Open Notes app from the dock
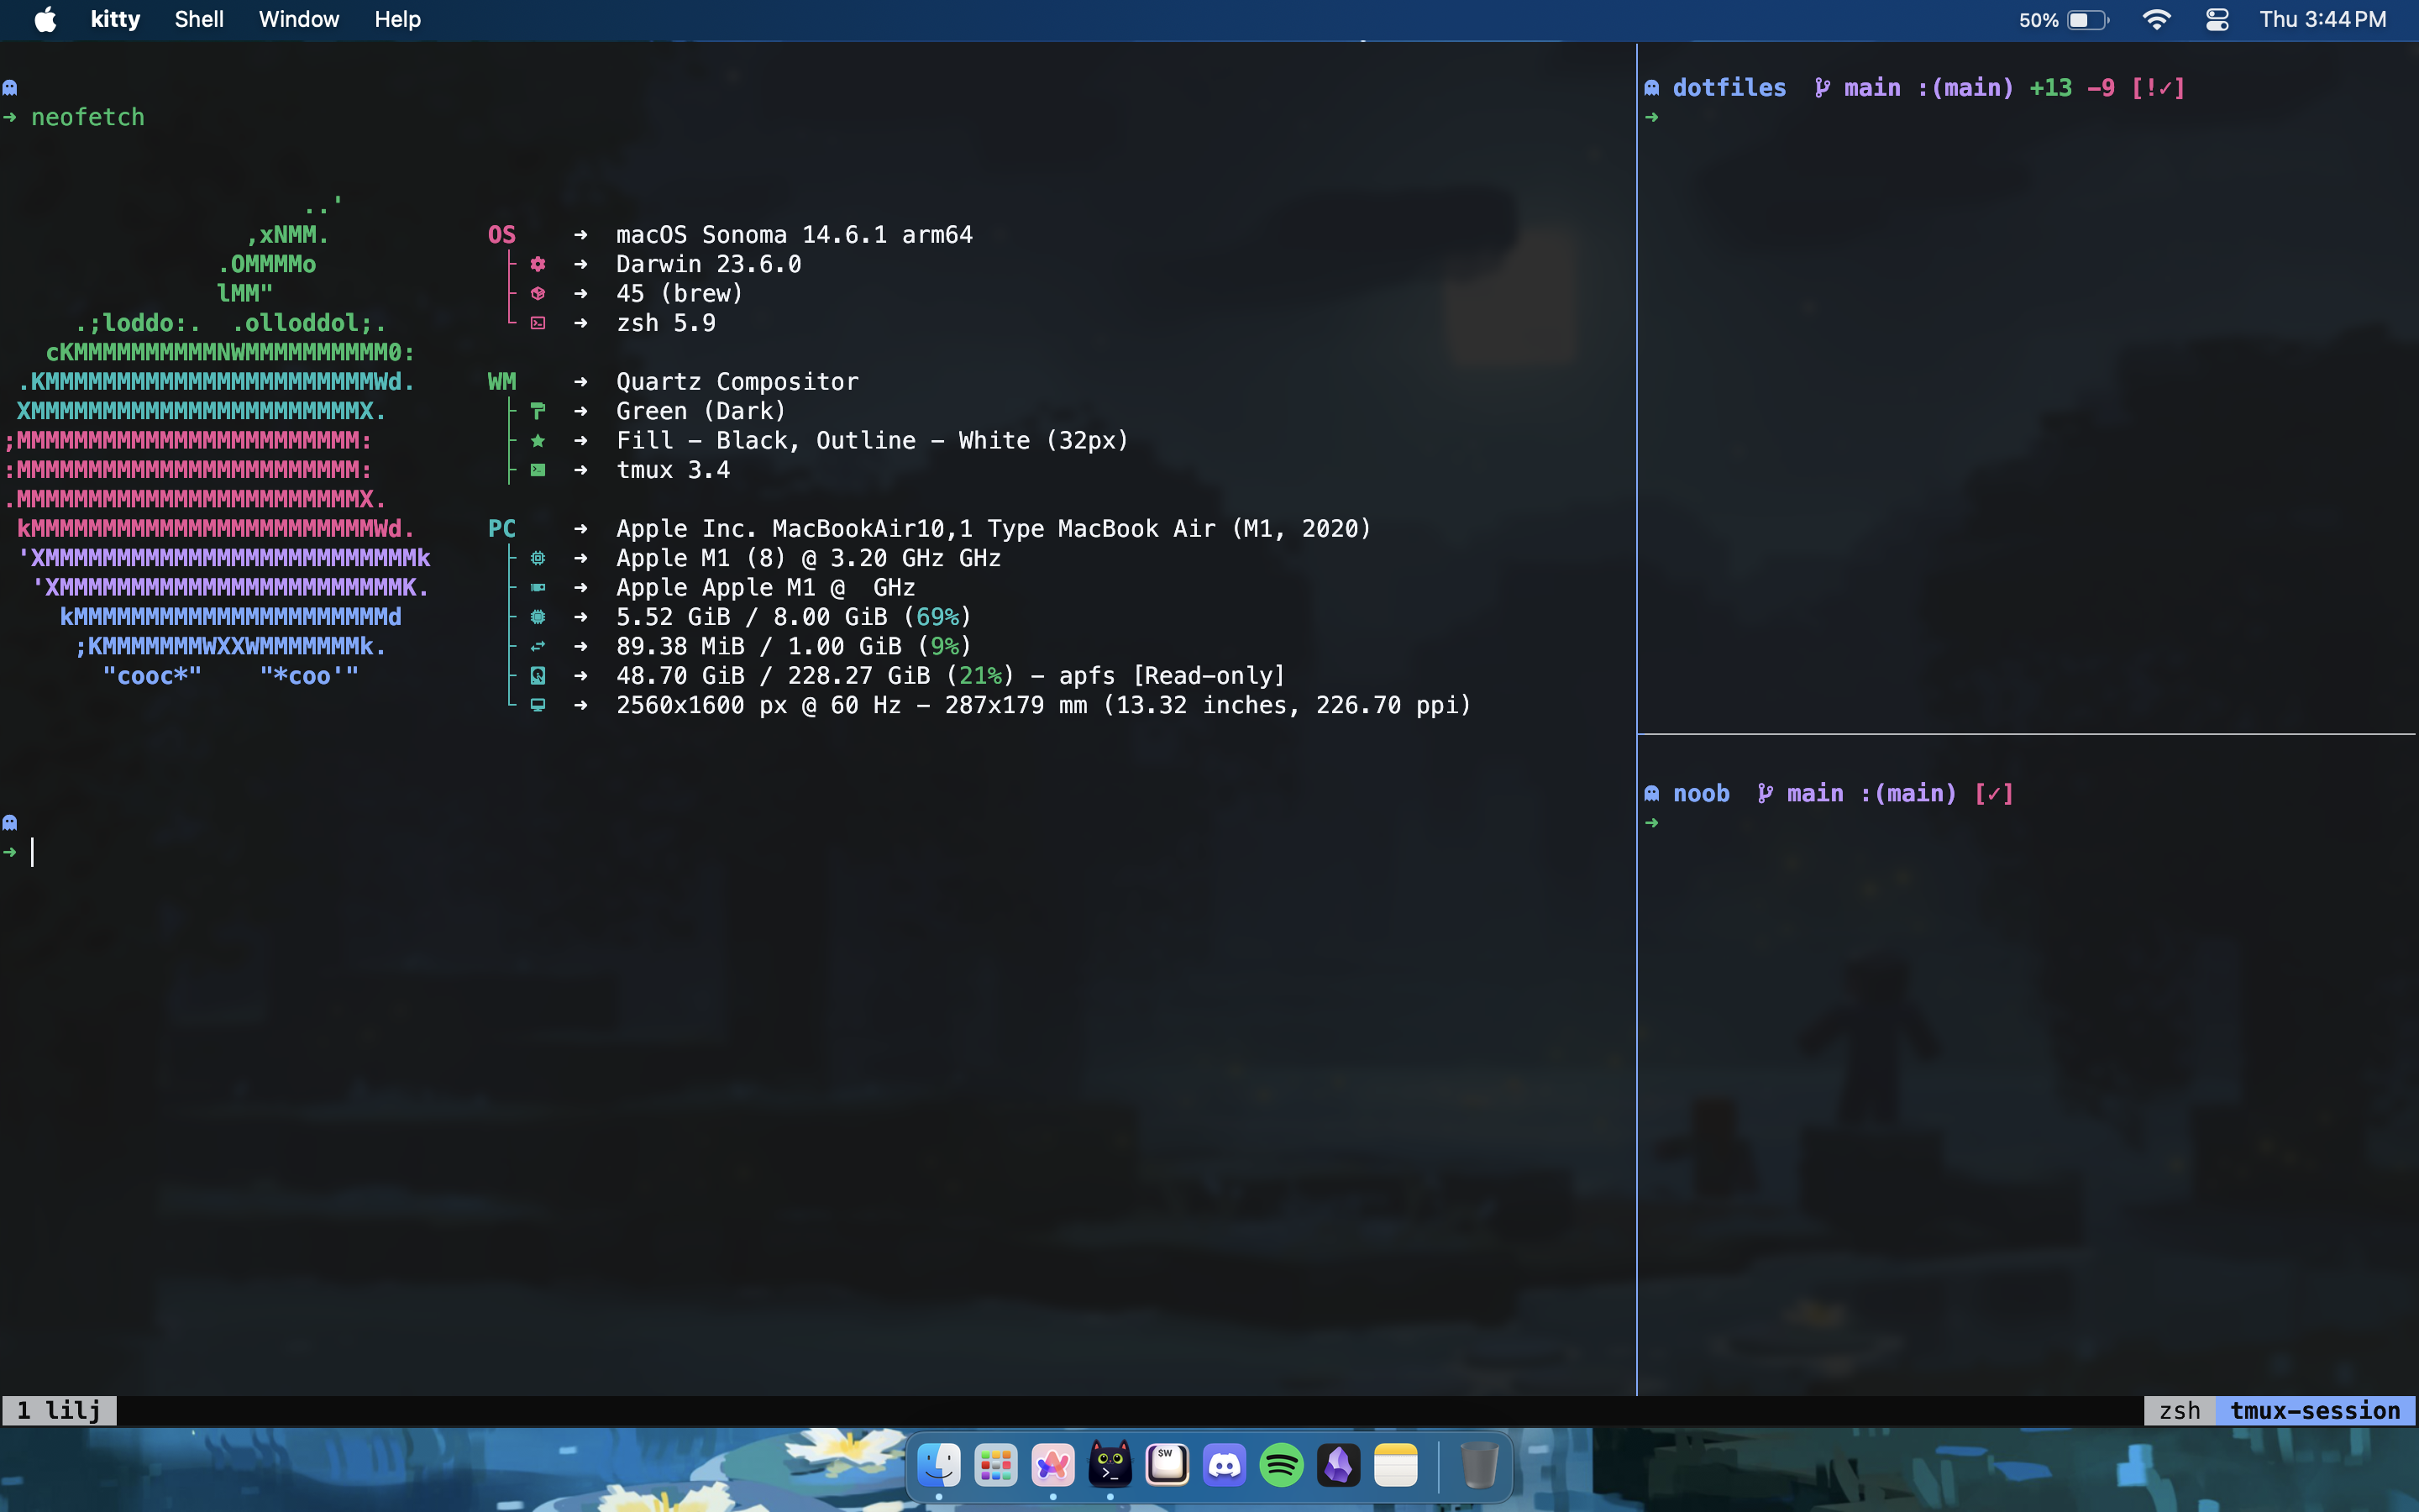Image resolution: width=2419 pixels, height=1512 pixels. (1395, 1466)
